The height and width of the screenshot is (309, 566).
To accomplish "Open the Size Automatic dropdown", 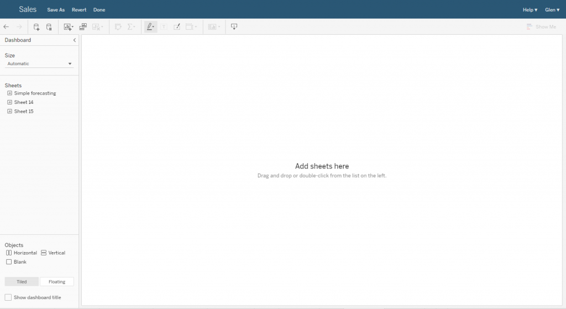I will tap(39, 64).
